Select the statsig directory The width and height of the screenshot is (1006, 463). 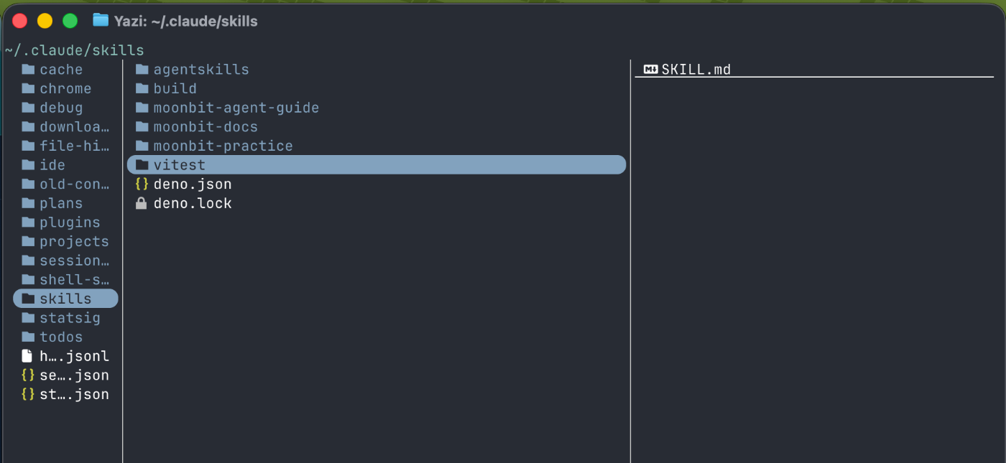[70, 318]
